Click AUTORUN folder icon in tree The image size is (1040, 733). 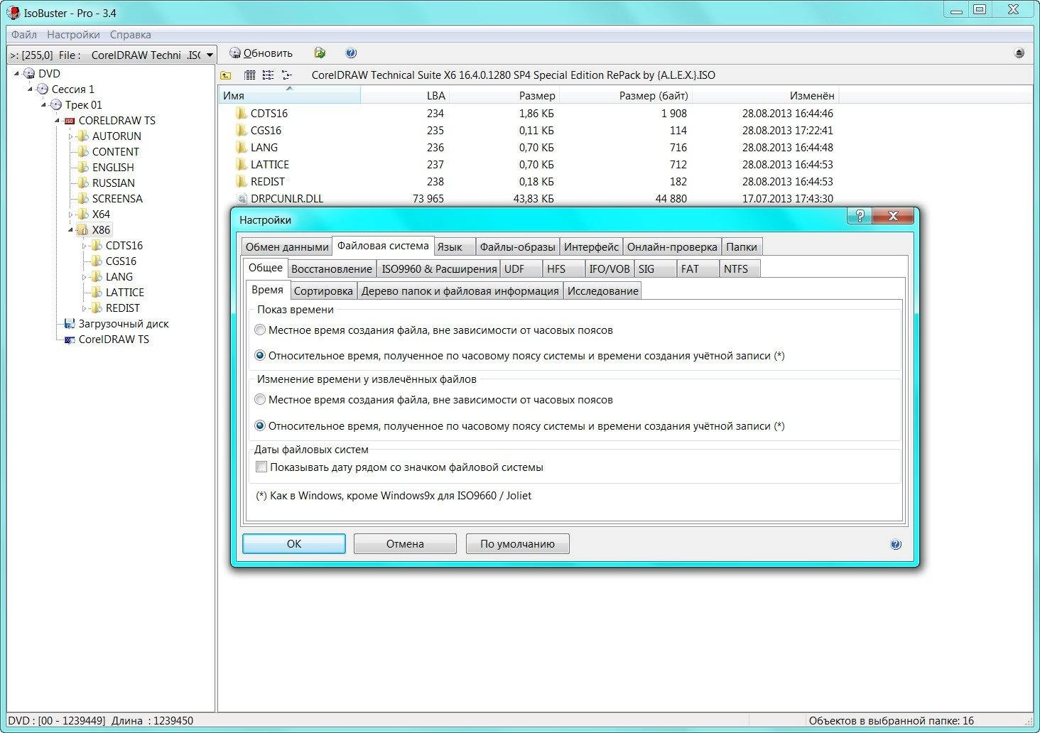point(83,136)
